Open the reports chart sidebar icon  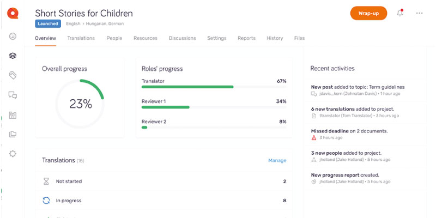[x=13, y=115]
